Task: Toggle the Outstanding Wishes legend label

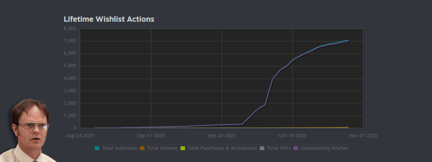Action: pos(324,148)
